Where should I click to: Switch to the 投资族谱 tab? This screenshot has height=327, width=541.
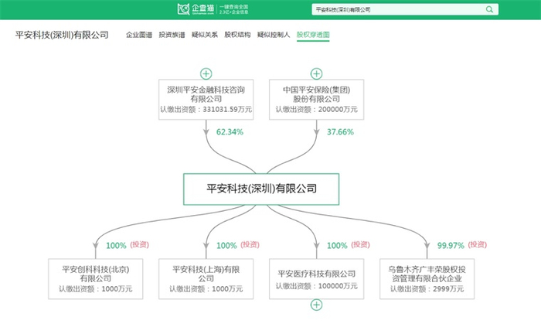coord(172,35)
